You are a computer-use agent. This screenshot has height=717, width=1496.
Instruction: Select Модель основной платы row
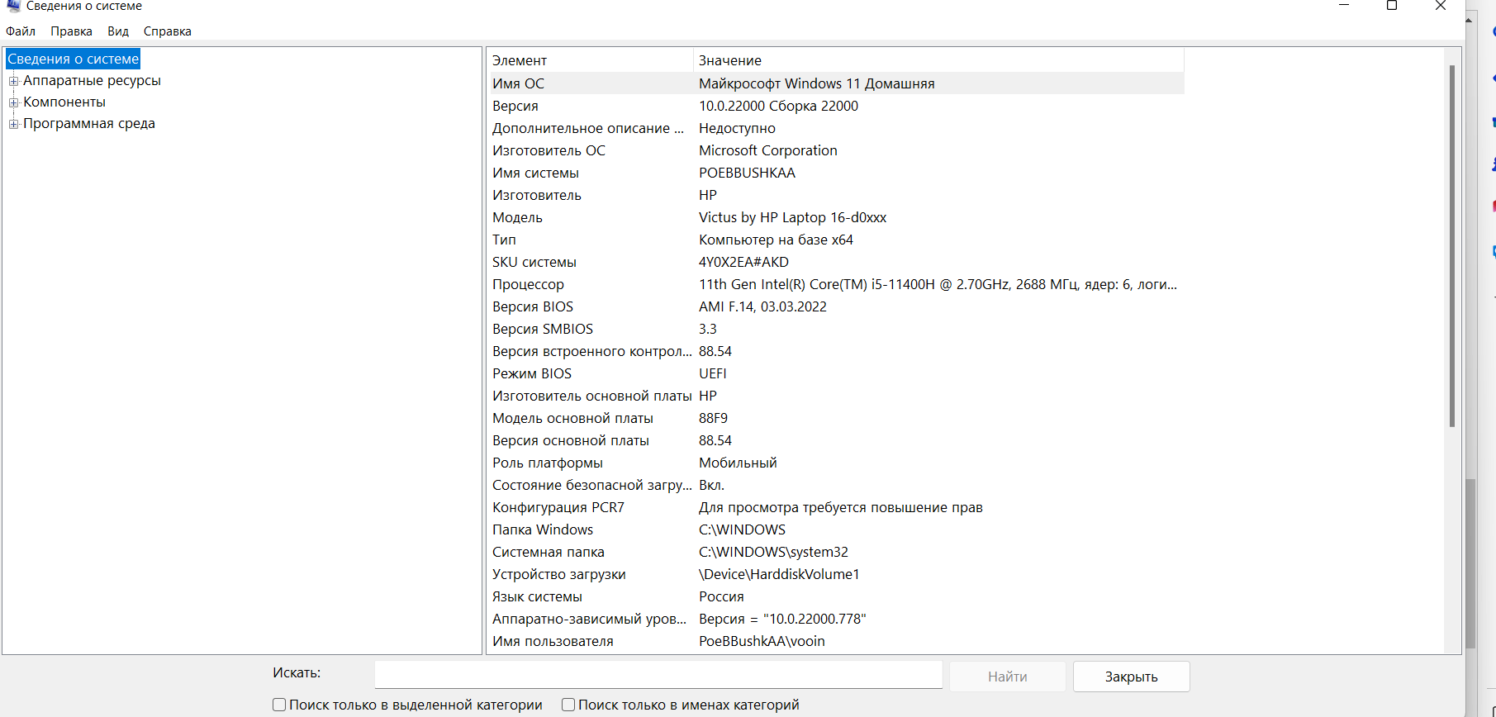pos(837,418)
